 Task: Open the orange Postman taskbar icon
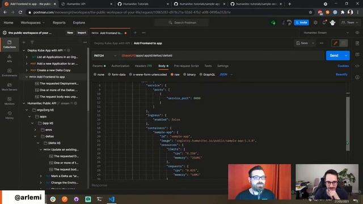click(x=65, y=199)
